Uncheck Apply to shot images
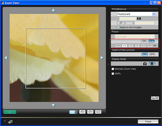Image resolution: width=162 pixels, height=126 pixels. 118,27
